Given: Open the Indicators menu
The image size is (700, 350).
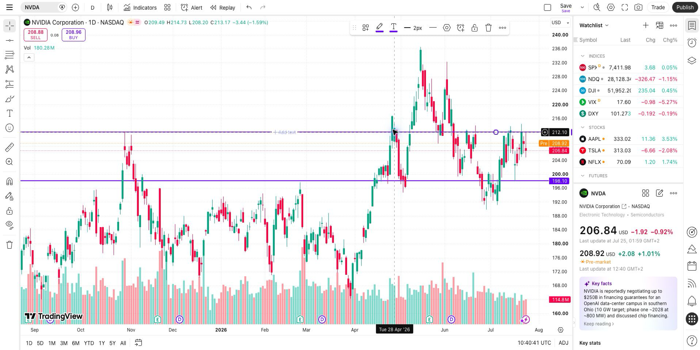Looking at the screenshot, I should [x=140, y=7].
